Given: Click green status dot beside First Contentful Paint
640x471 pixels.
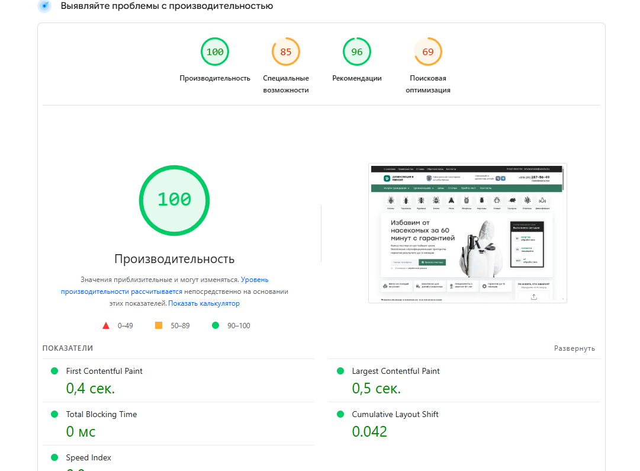Looking at the screenshot, I should pos(54,371).
